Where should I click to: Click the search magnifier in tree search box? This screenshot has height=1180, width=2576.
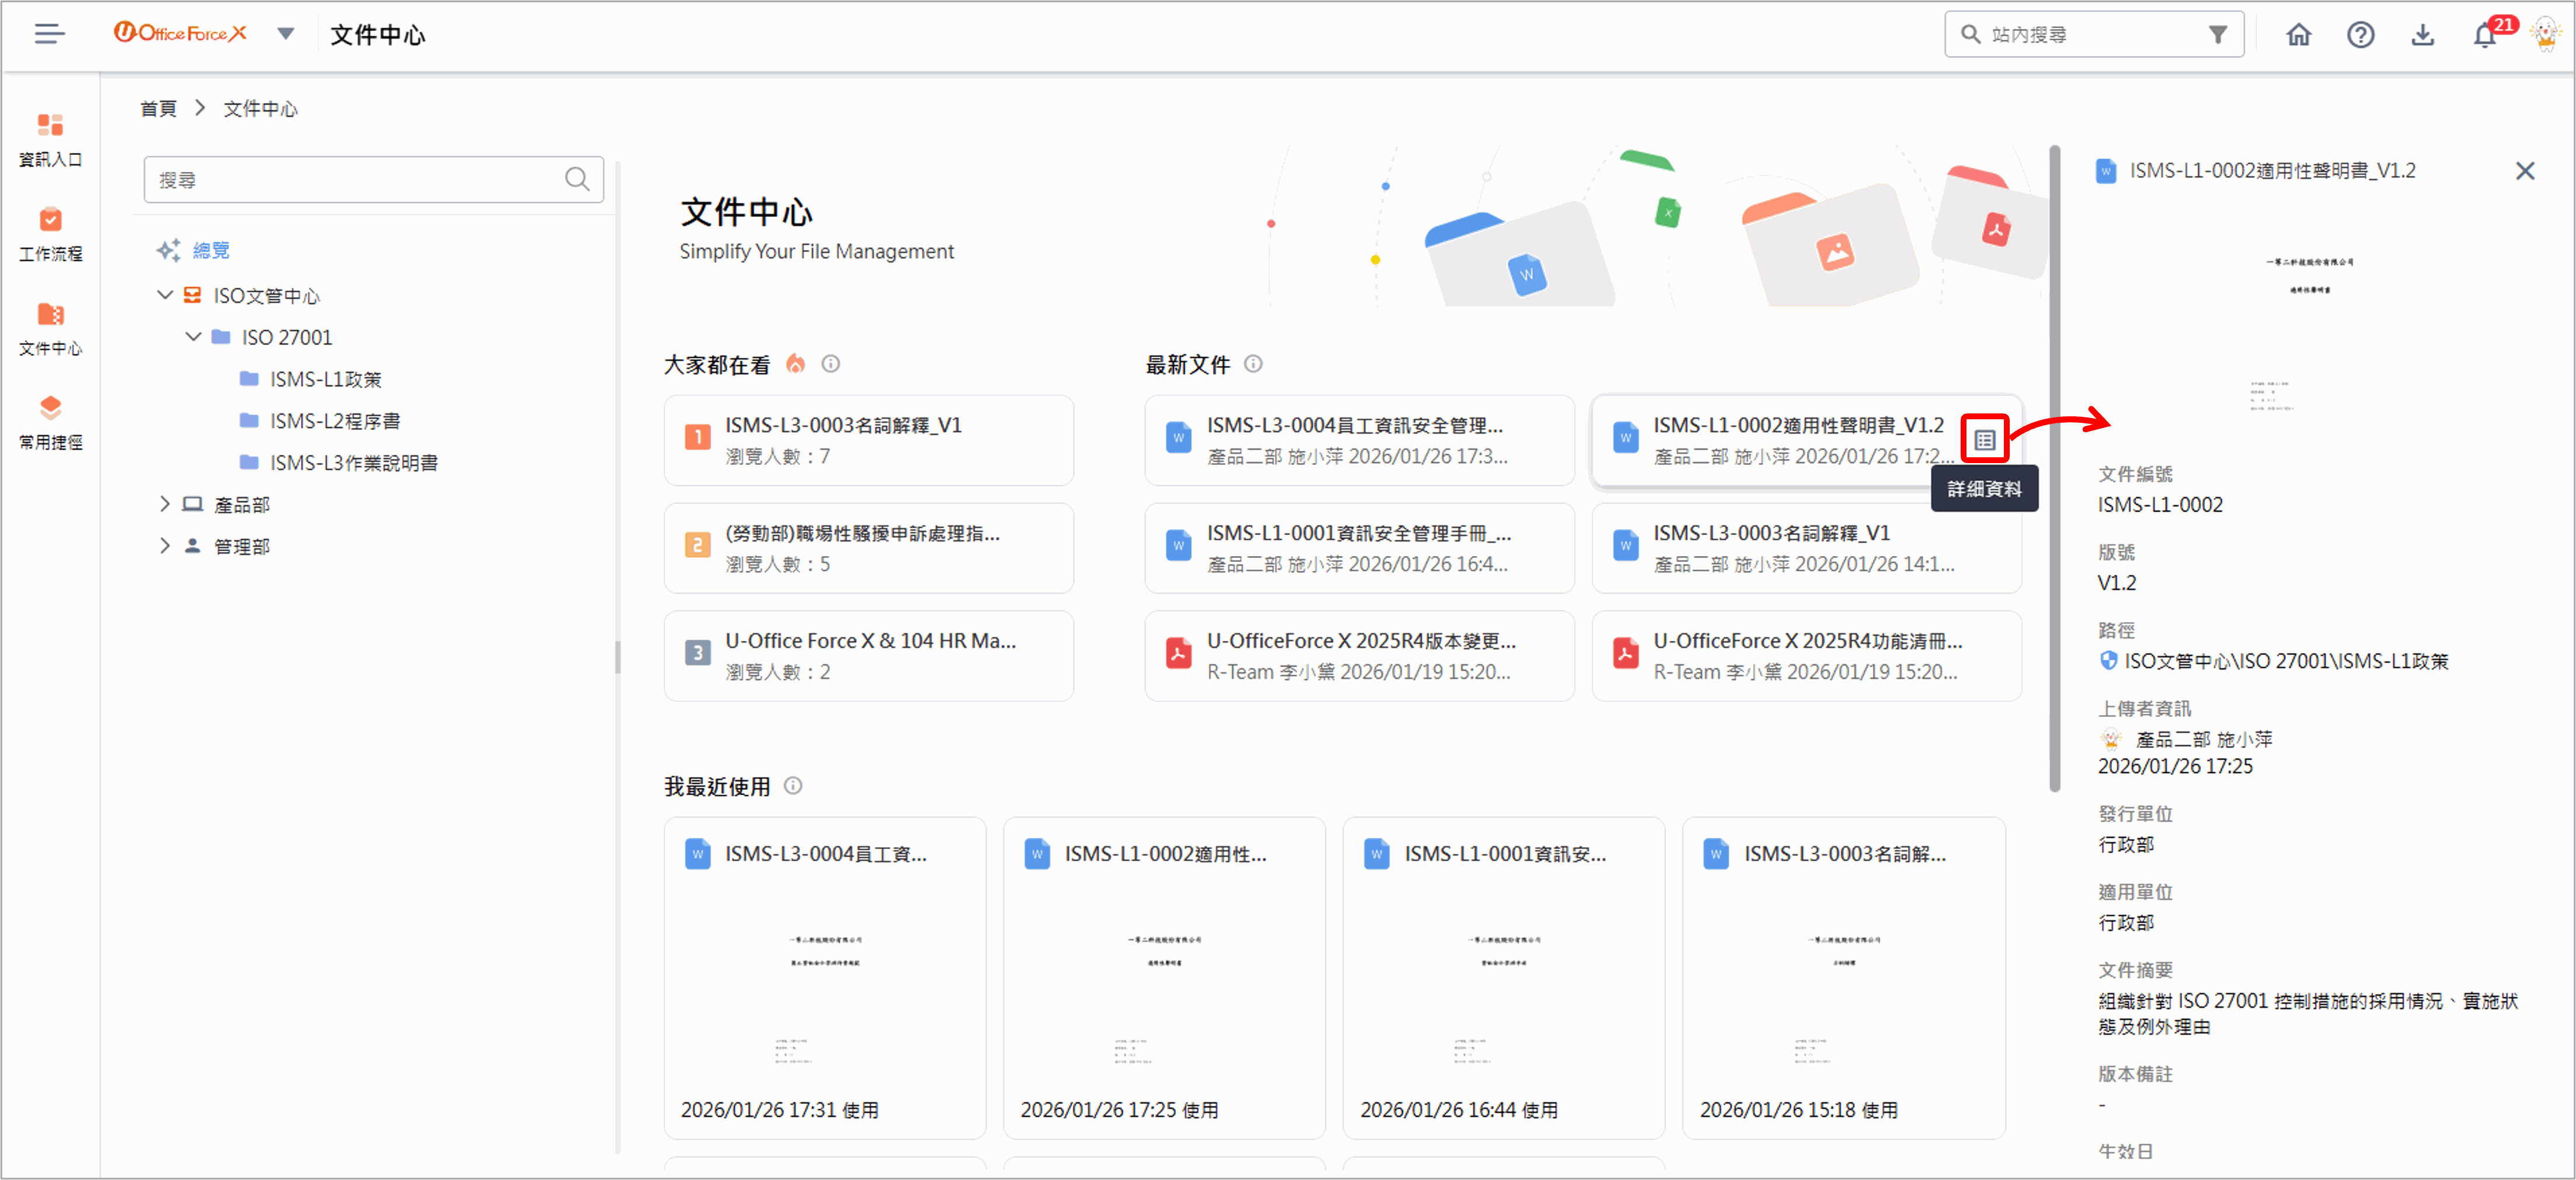[577, 179]
